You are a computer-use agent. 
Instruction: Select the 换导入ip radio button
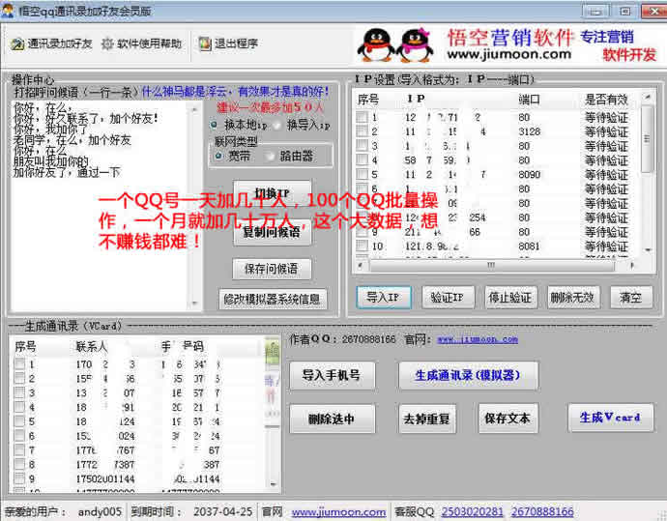[276, 126]
